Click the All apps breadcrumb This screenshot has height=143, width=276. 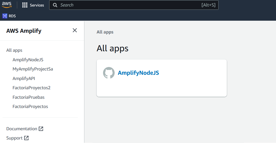pos(105,32)
